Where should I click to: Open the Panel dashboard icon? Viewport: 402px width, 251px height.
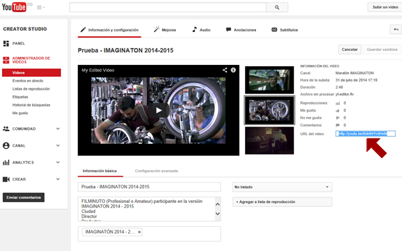(6, 44)
